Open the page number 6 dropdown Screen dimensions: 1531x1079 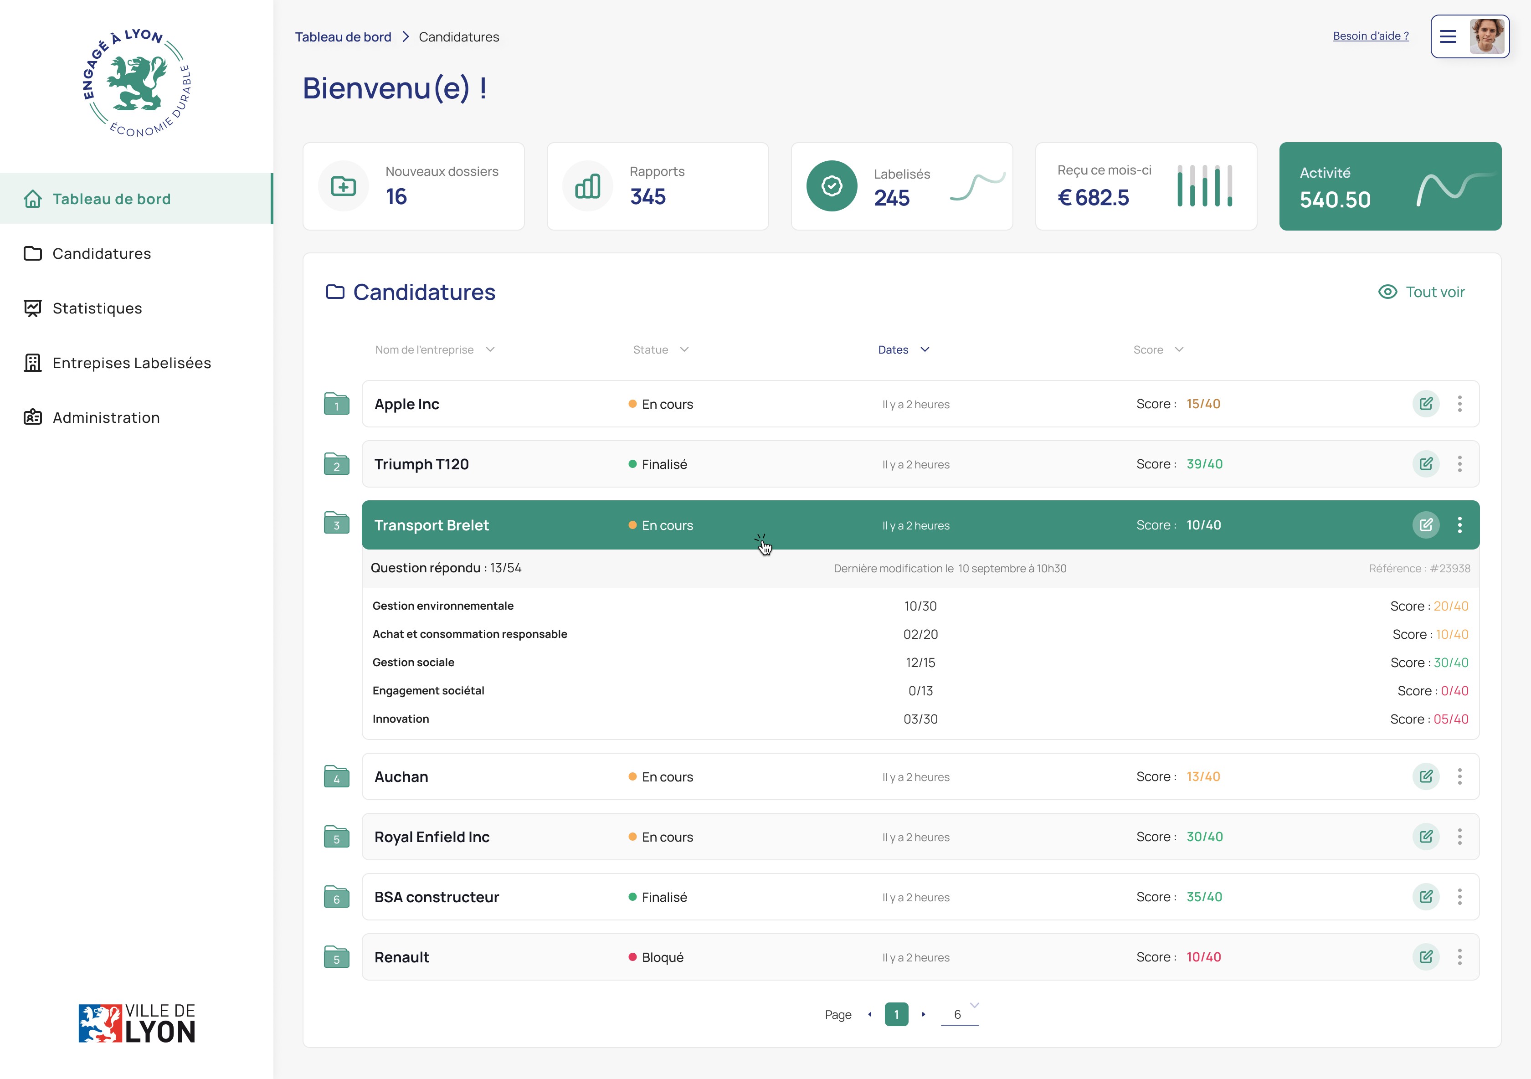[x=960, y=1014]
